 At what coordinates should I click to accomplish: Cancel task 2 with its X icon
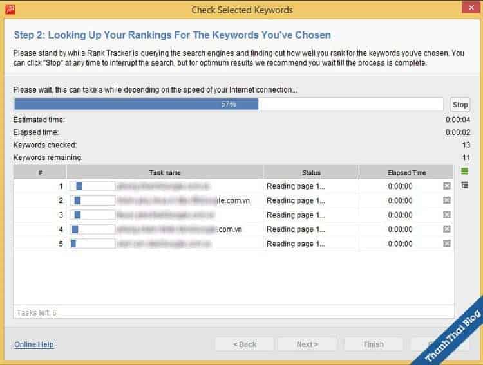point(446,200)
